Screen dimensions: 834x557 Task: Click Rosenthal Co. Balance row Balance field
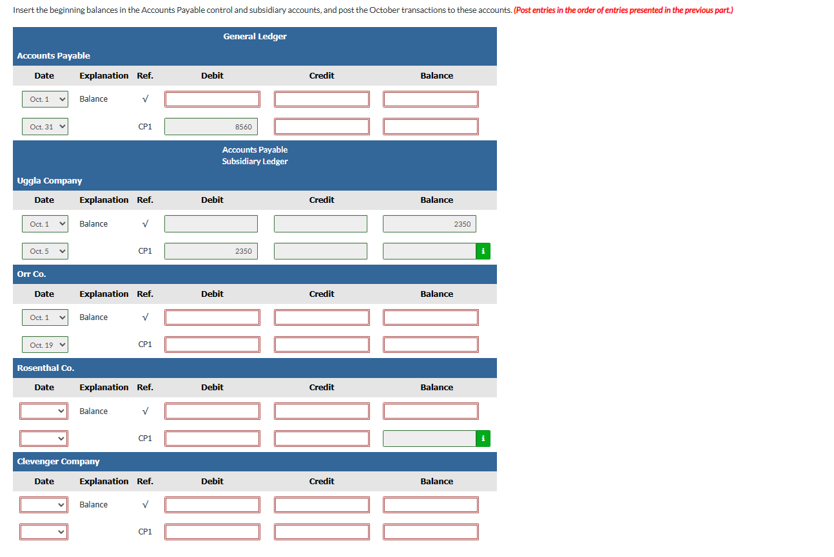[x=431, y=411]
